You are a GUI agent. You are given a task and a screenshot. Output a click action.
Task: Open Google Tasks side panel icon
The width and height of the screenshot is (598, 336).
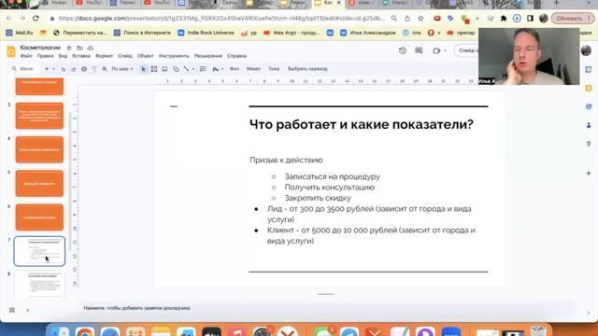pyautogui.click(x=589, y=106)
